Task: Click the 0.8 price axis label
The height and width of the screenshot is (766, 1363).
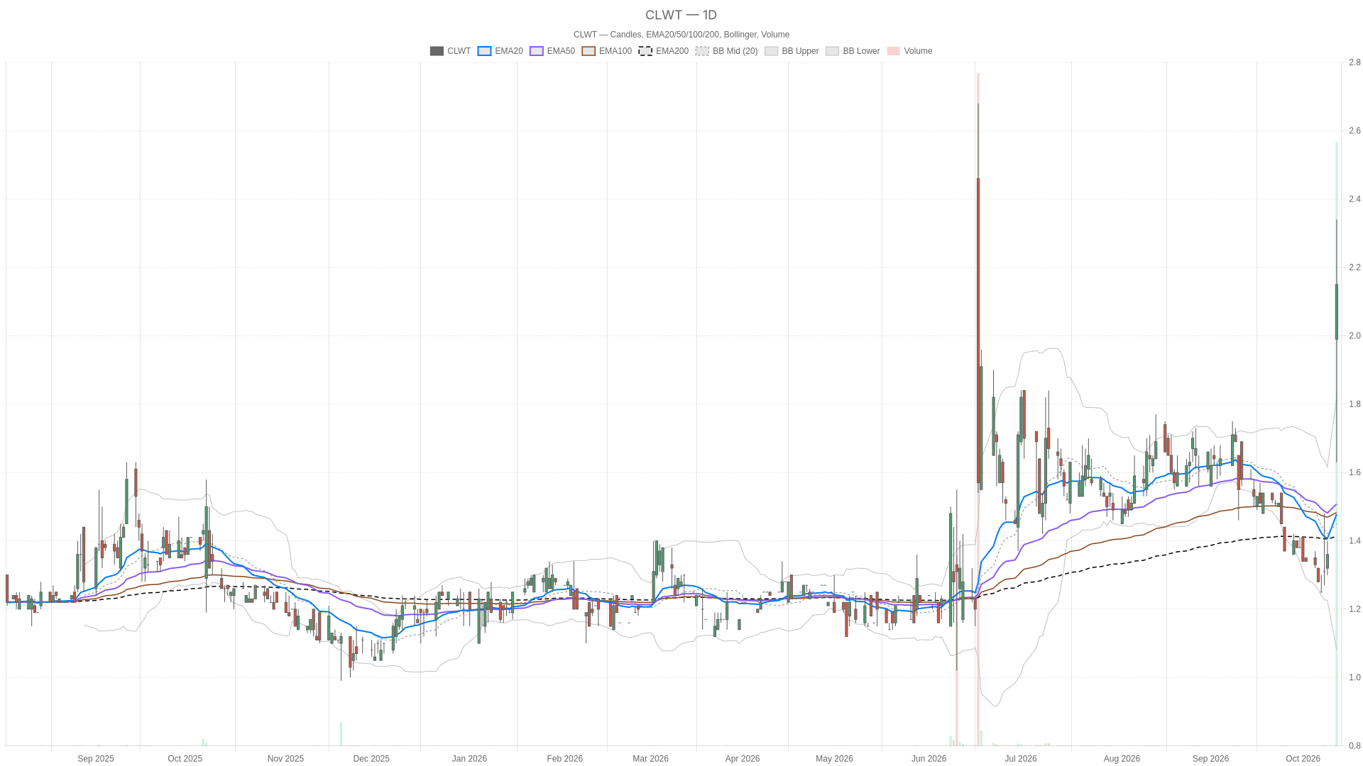Action: click(1354, 745)
